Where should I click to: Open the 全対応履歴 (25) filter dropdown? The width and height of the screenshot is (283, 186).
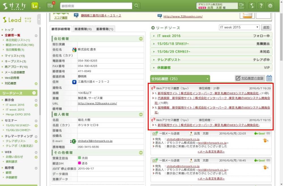click(208, 79)
